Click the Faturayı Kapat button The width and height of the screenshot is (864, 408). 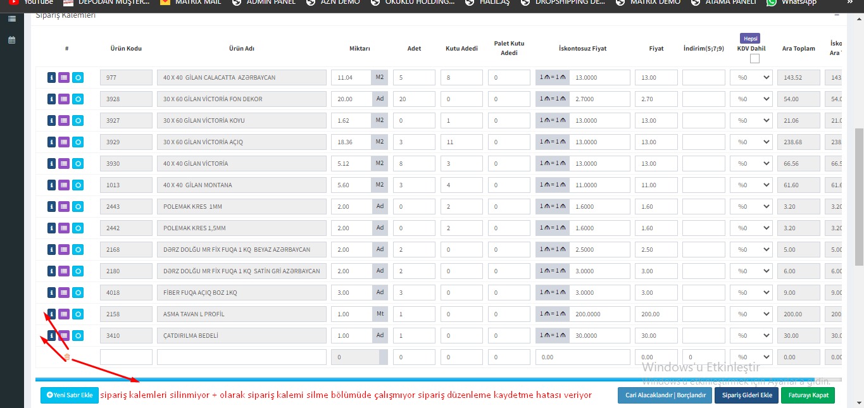pyautogui.click(x=808, y=395)
